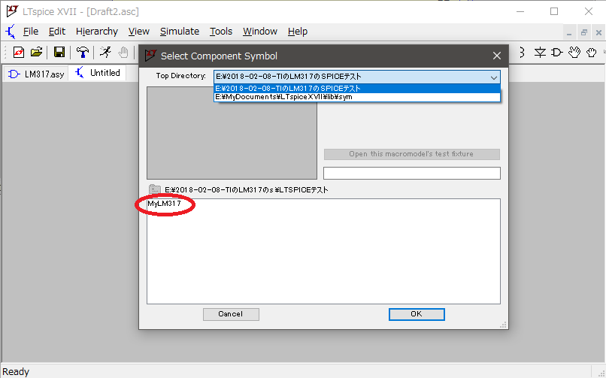Place a diode with the diode icon

tap(540, 52)
